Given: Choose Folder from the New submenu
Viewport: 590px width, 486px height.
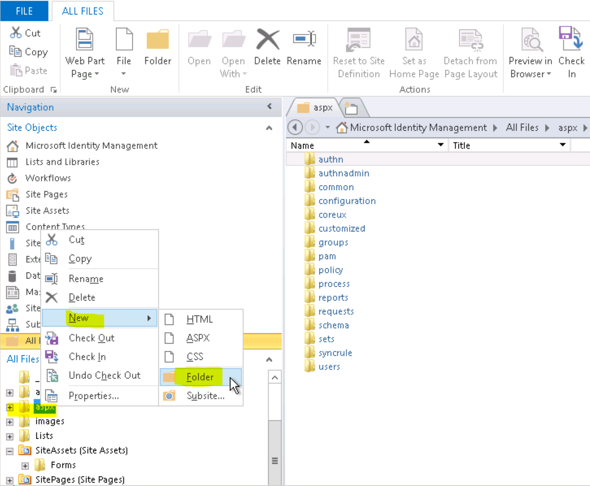Looking at the screenshot, I should point(200,377).
